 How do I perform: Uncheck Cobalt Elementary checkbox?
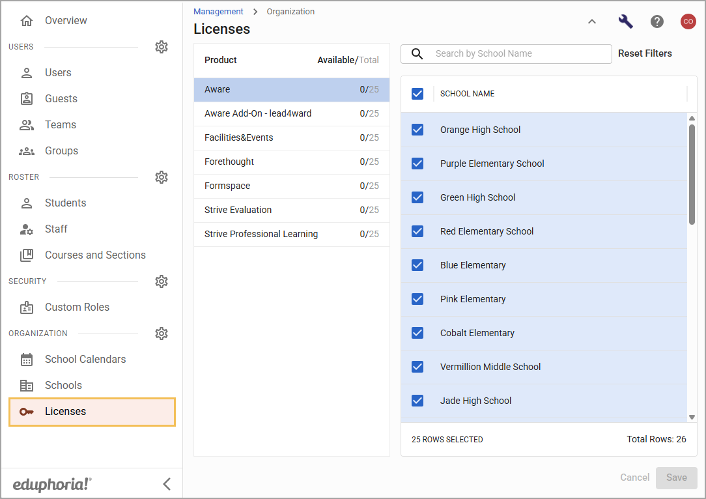pos(417,333)
